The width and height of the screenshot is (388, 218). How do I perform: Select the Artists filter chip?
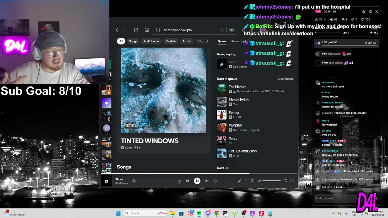pyautogui.click(x=187, y=41)
